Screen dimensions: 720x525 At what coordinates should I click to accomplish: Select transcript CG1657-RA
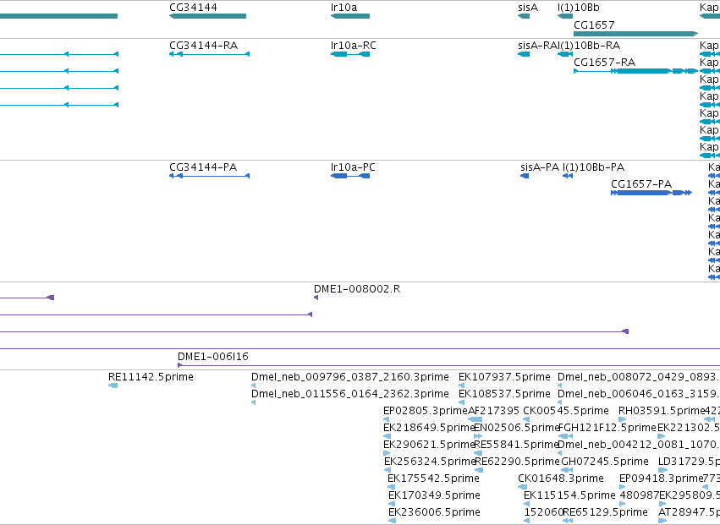[636, 71]
